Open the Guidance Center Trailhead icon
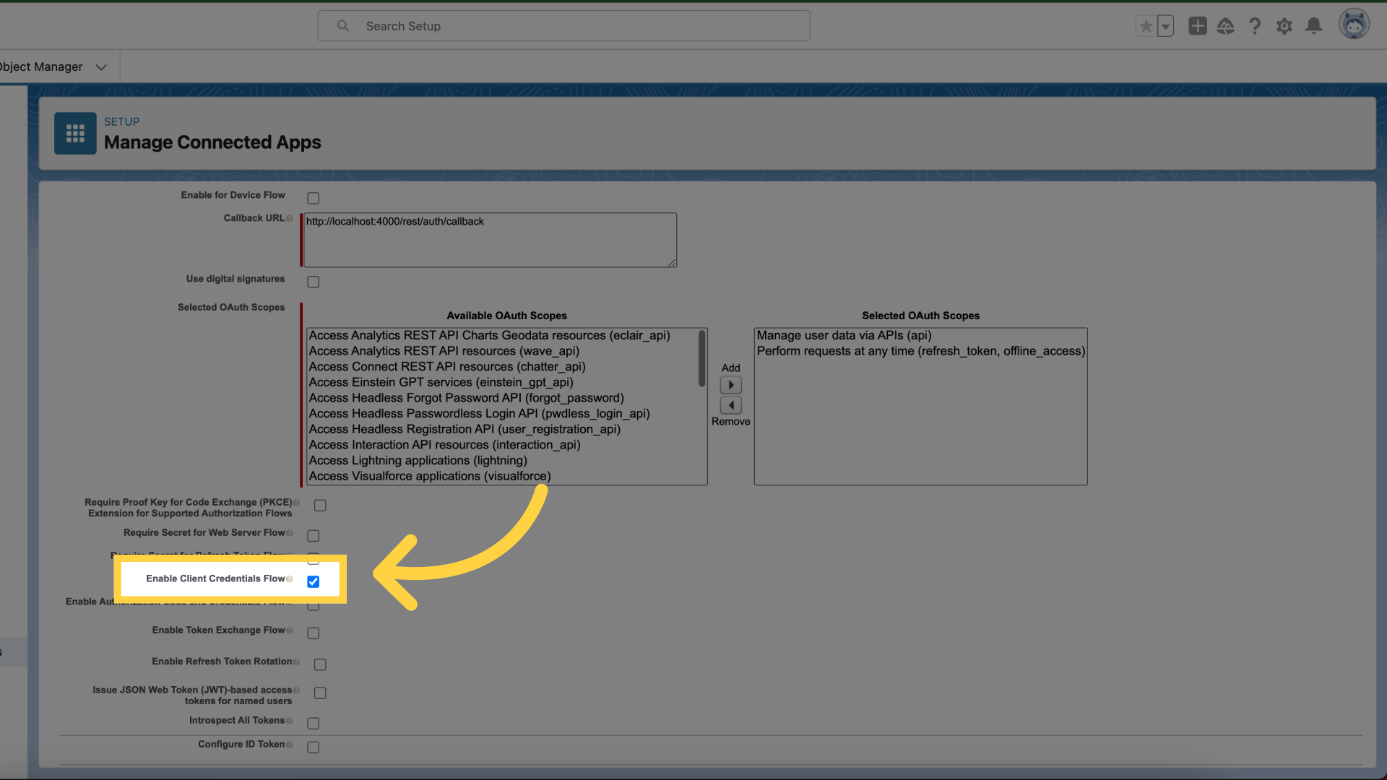The image size is (1387, 780). (1226, 25)
